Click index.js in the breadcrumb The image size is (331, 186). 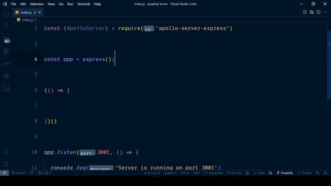27,20
